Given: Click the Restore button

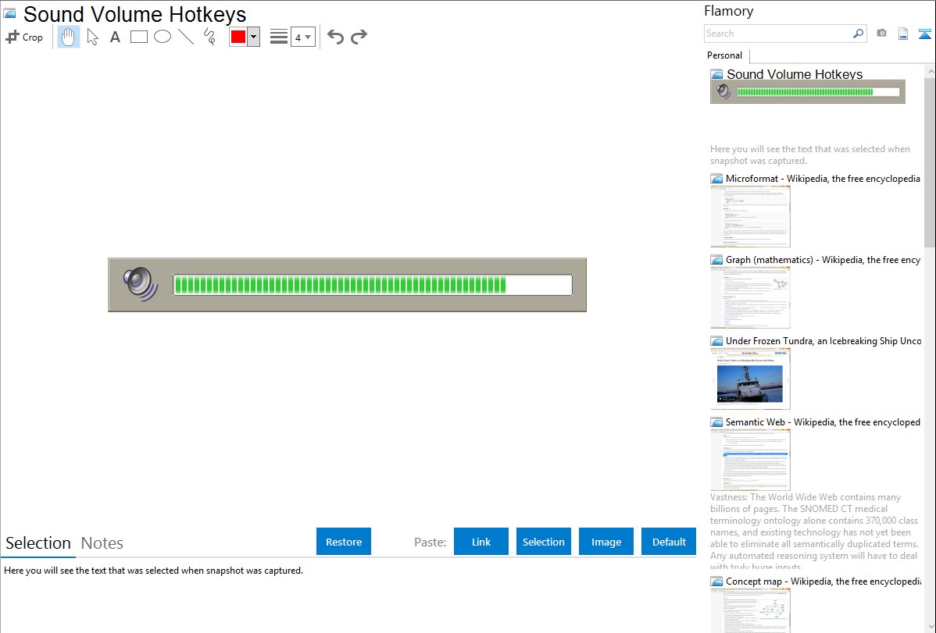Looking at the screenshot, I should pos(344,542).
